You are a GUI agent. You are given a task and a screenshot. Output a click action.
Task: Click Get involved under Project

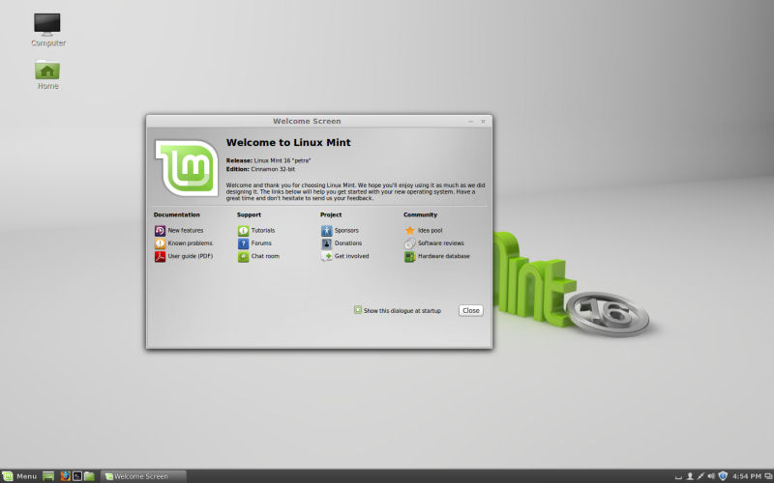pyautogui.click(x=351, y=256)
